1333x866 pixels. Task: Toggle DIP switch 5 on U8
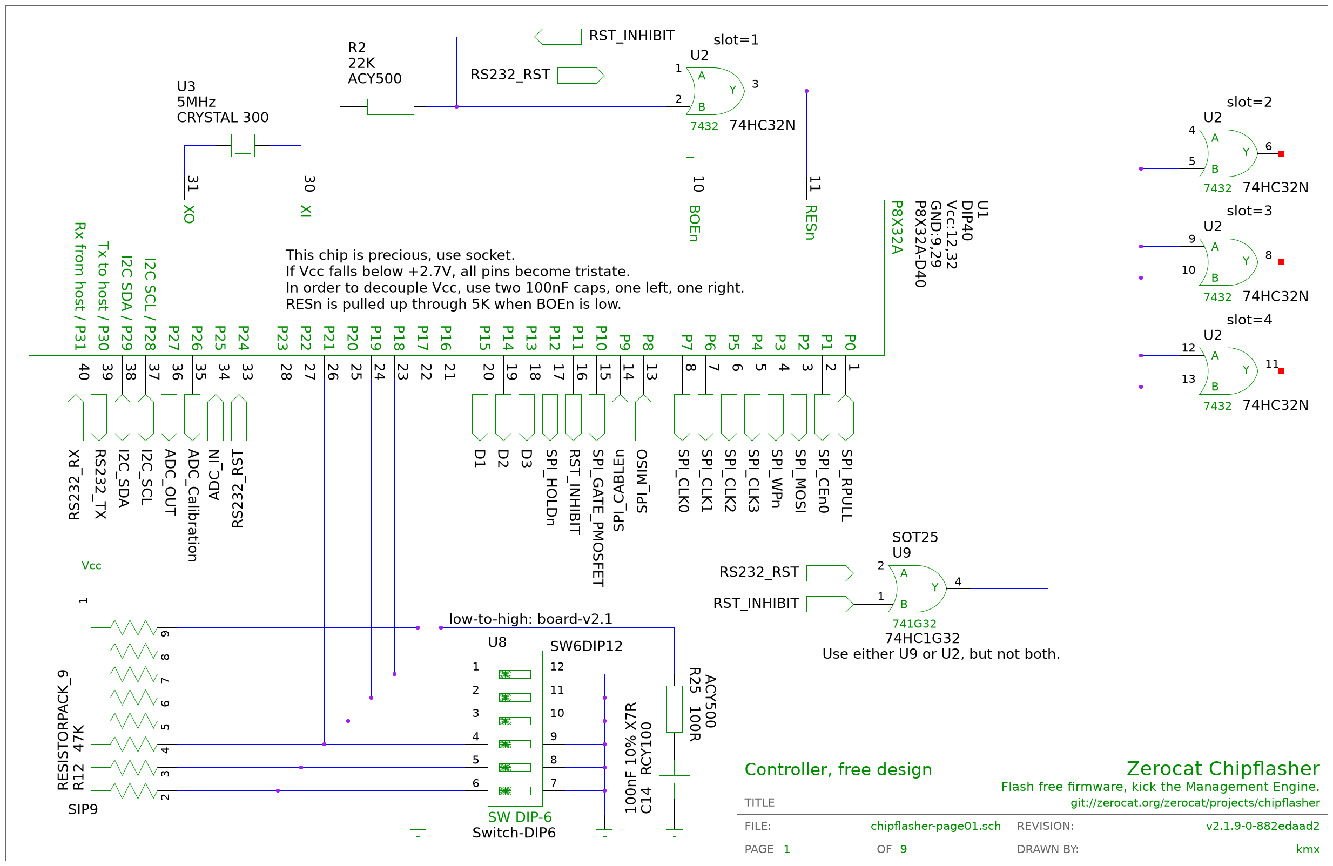tap(515, 768)
